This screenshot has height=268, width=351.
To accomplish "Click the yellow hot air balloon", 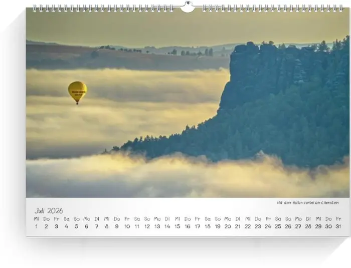I will pyautogui.click(x=77, y=91).
